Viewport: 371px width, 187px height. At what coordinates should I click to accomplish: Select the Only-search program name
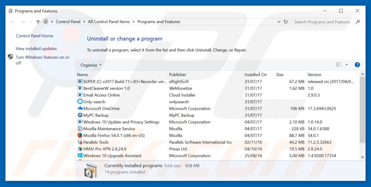tap(94, 102)
